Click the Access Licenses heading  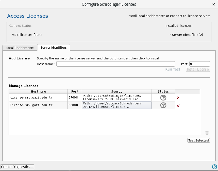[x=28, y=16]
